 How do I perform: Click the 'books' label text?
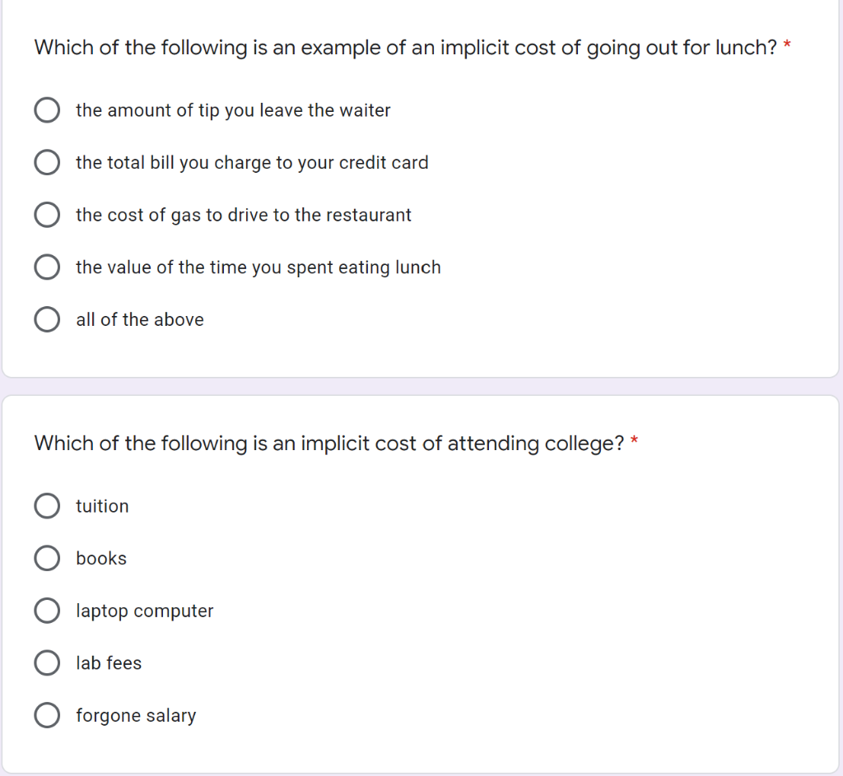point(101,559)
